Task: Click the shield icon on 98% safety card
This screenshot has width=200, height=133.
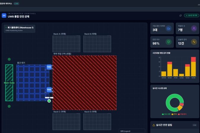Action: pos(169,42)
